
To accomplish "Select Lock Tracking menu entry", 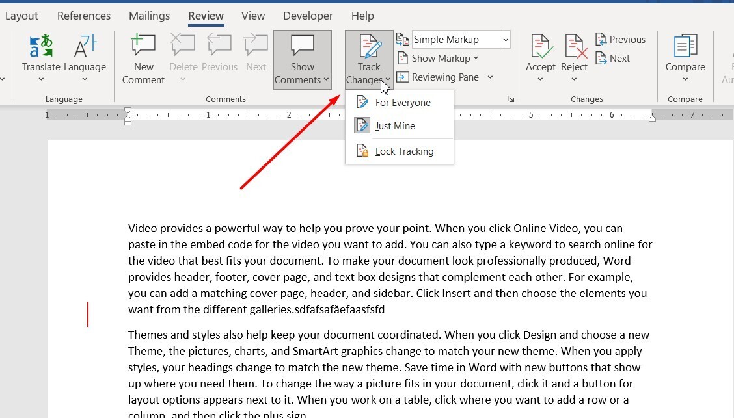I will 403,151.
